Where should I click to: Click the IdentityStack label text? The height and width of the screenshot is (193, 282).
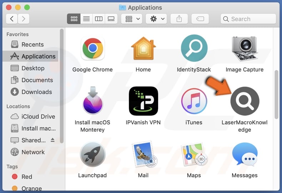194,69
